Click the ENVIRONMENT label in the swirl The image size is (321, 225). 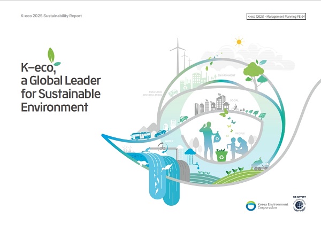pos(226,76)
